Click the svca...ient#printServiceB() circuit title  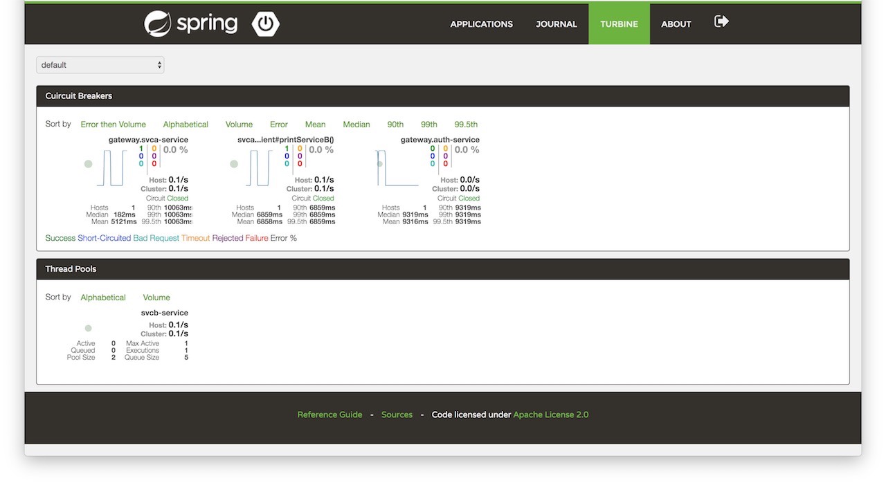(x=286, y=140)
